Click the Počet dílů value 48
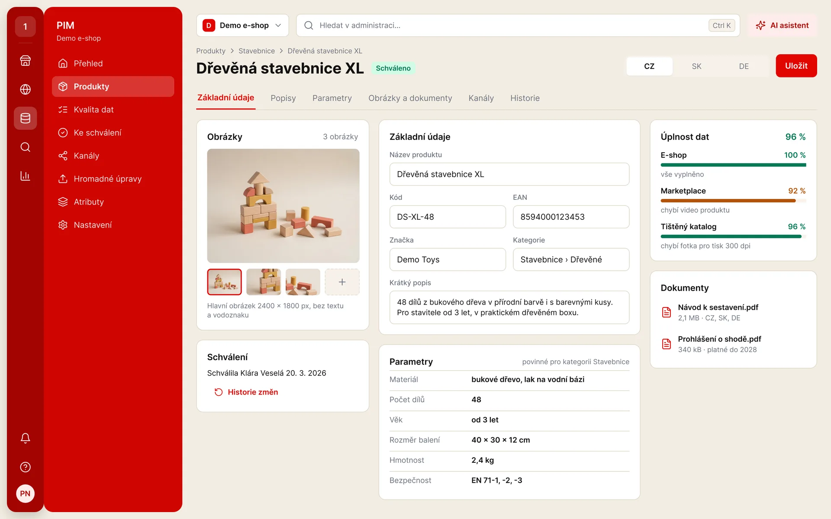831x519 pixels. [476, 400]
